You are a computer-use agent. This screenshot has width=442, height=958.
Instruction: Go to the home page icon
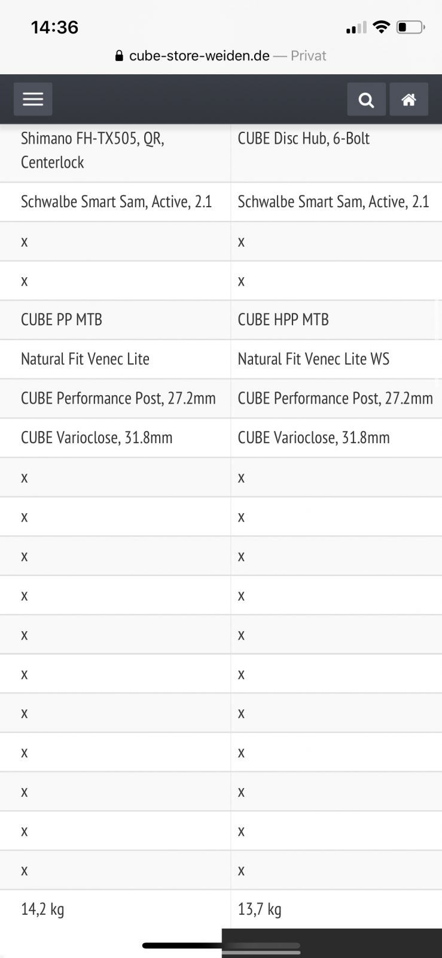point(409,99)
